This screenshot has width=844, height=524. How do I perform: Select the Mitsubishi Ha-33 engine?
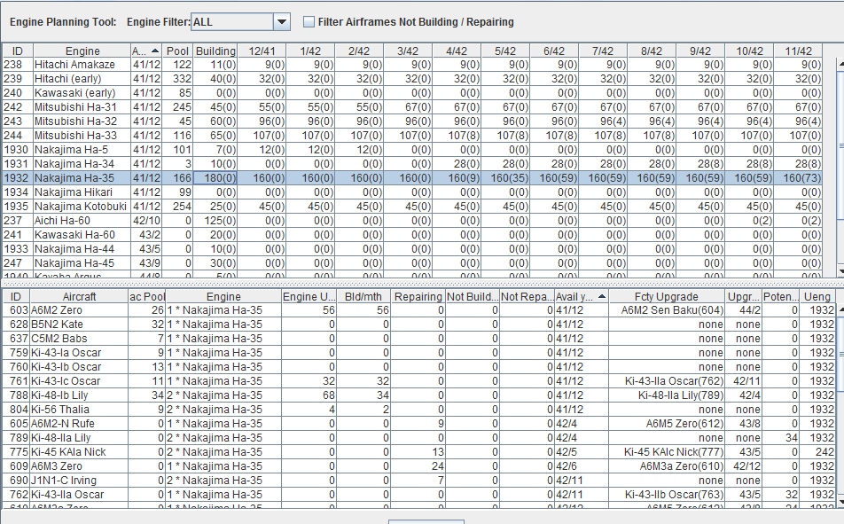point(412,135)
